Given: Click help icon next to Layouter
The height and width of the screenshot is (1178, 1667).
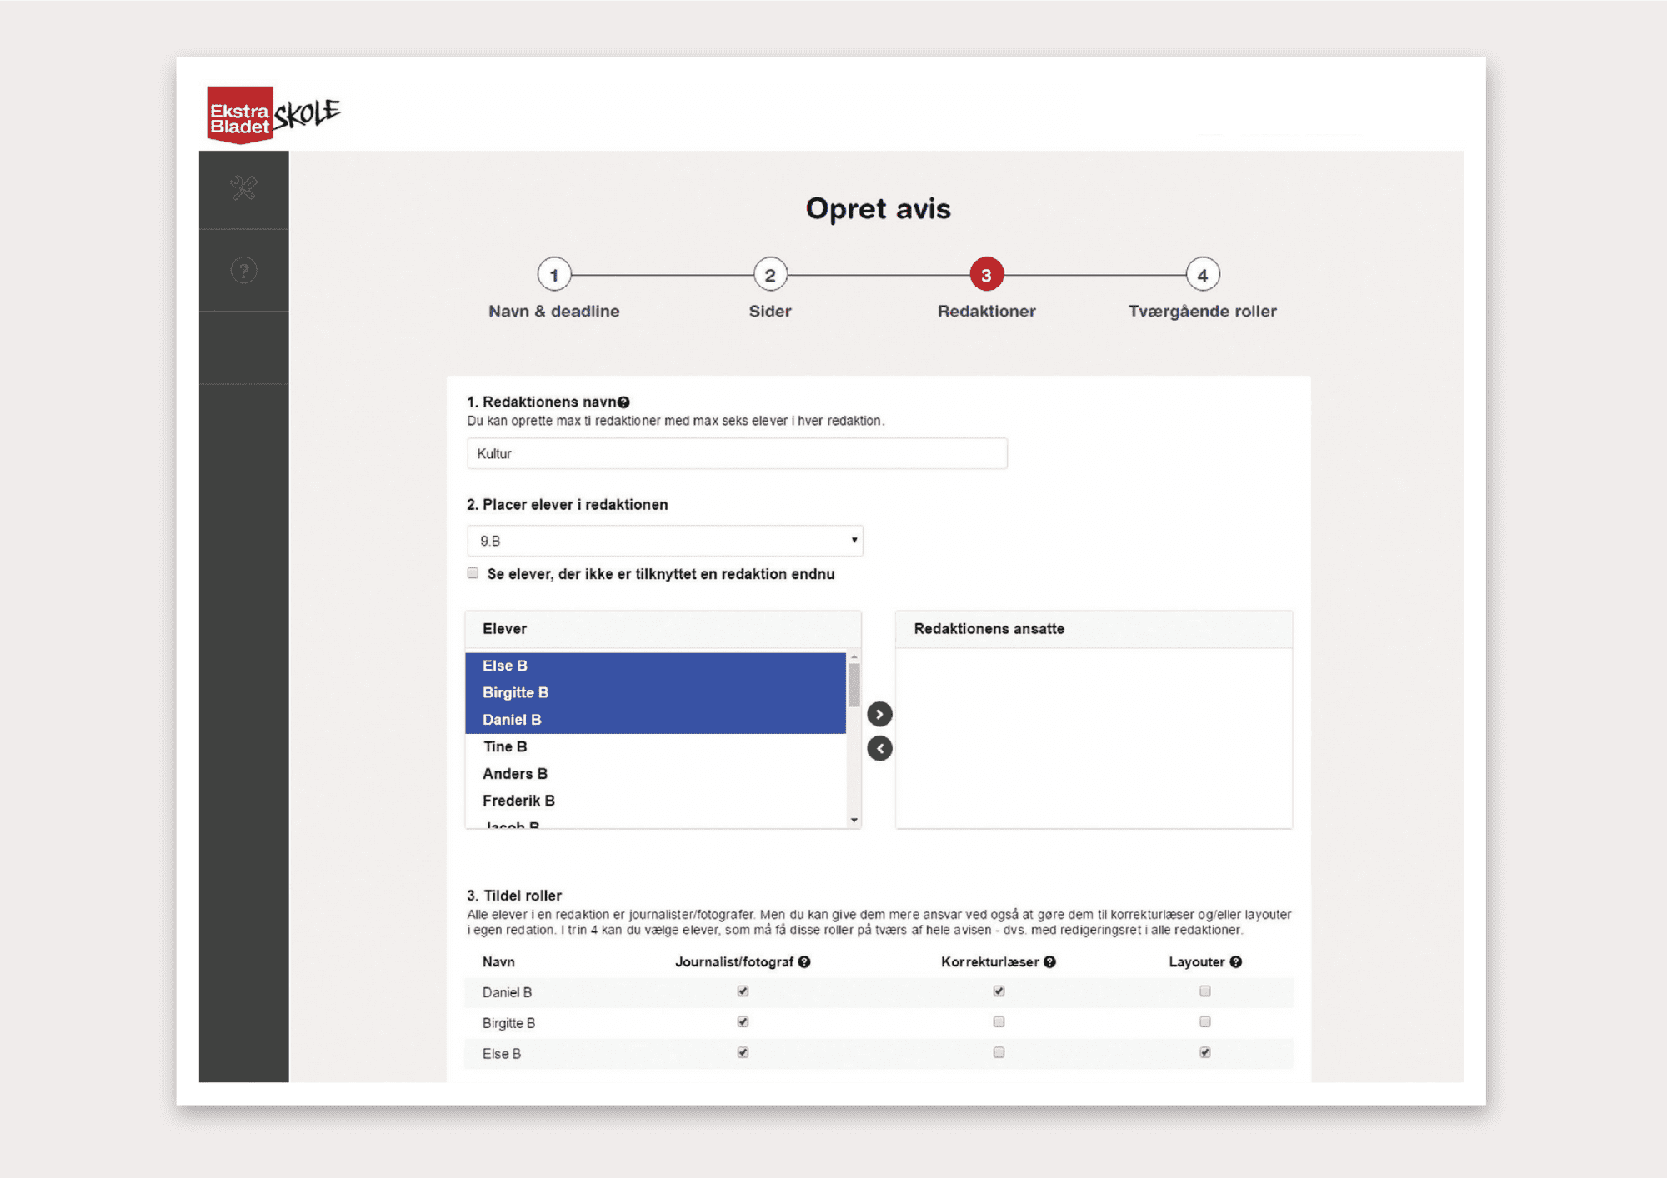Looking at the screenshot, I should pyautogui.click(x=1236, y=961).
